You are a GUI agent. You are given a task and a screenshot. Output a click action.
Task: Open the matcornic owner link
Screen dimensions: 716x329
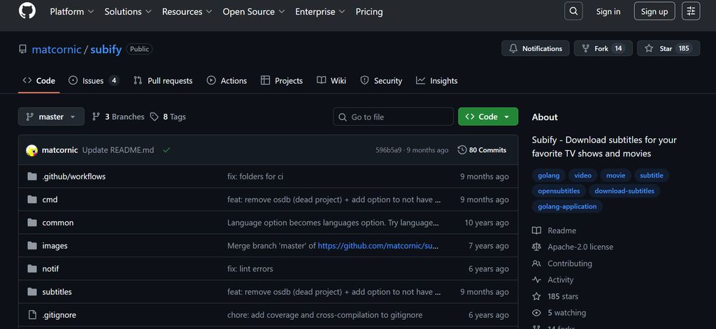(x=57, y=50)
